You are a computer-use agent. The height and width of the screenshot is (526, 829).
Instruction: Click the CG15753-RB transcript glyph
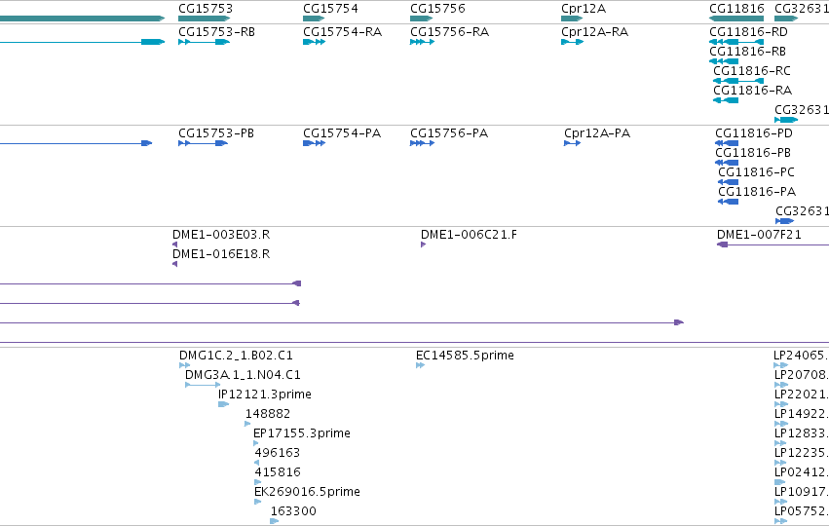(x=204, y=42)
